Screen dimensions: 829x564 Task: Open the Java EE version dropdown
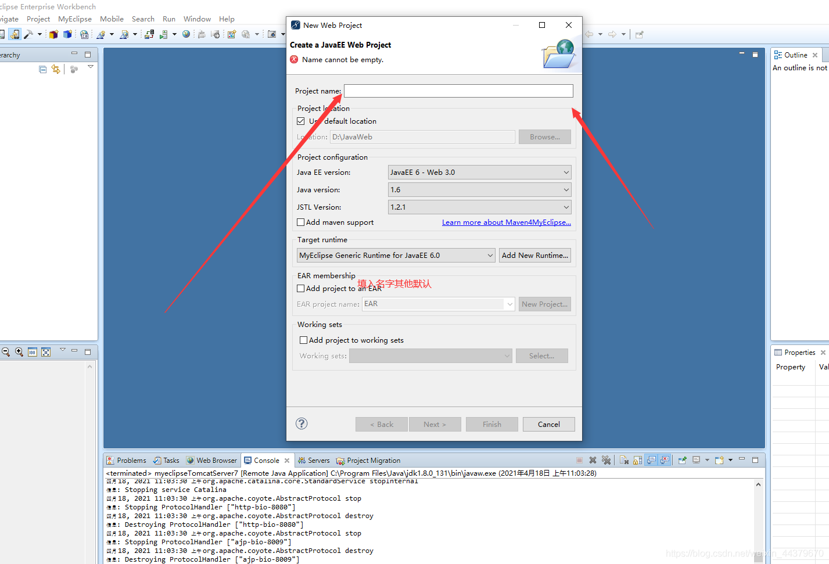(x=479, y=173)
